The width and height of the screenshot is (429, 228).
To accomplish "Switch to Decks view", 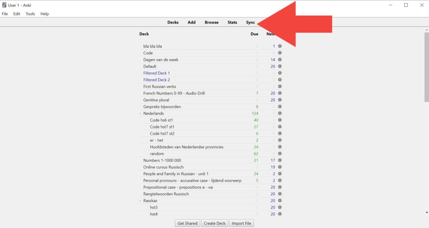I will pos(173,23).
